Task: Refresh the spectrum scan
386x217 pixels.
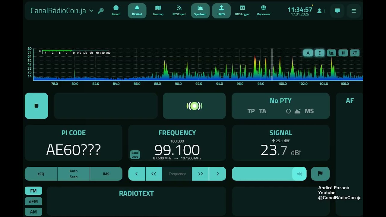Action: click(x=355, y=53)
